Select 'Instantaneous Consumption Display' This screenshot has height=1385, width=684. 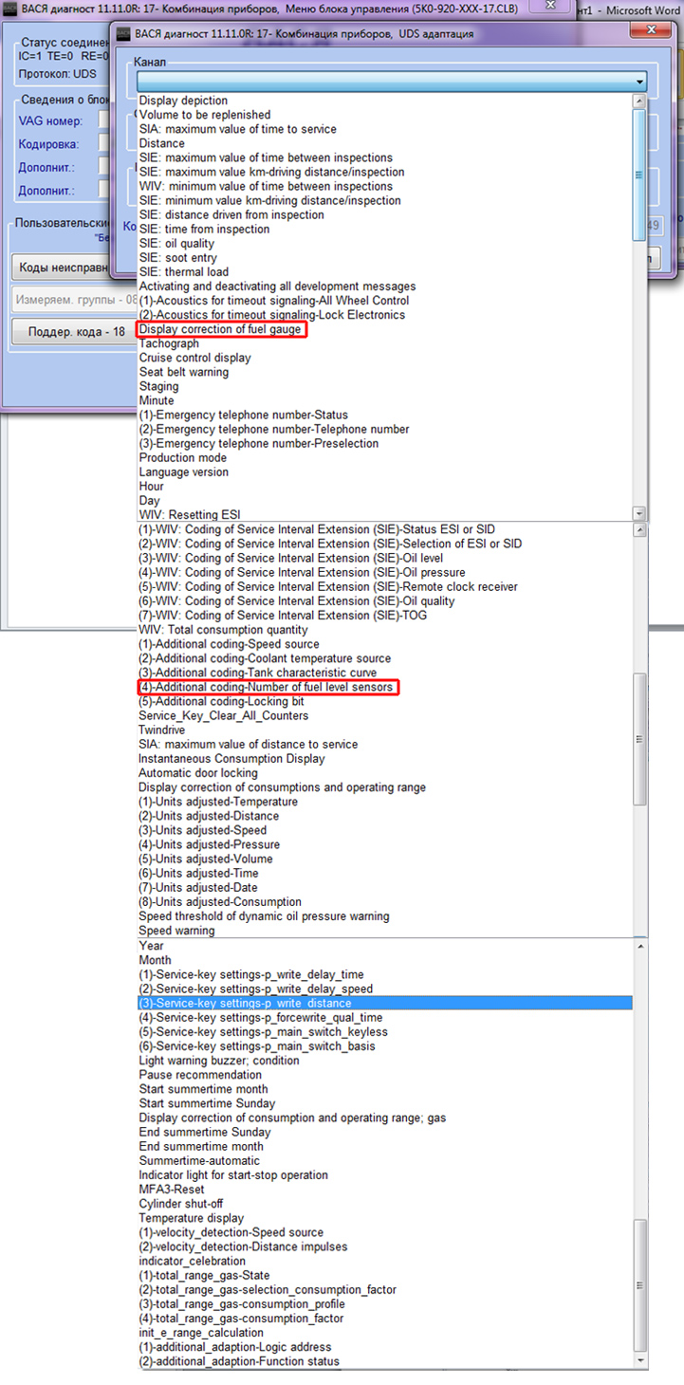coord(231,758)
